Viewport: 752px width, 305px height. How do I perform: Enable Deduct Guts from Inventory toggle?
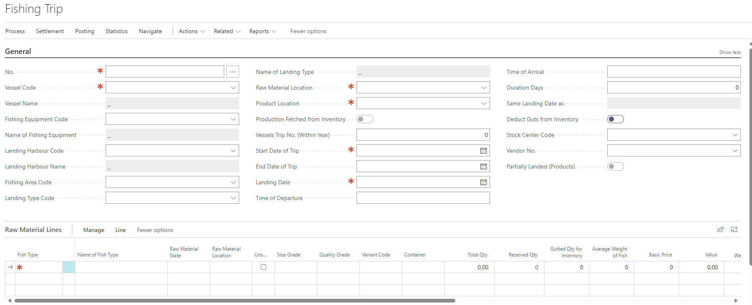(x=615, y=119)
